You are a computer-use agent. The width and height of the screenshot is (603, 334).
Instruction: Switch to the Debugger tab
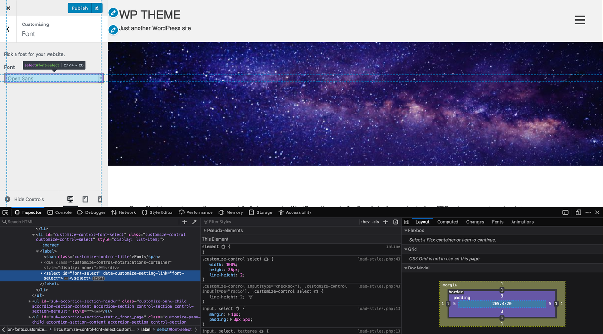pos(91,212)
